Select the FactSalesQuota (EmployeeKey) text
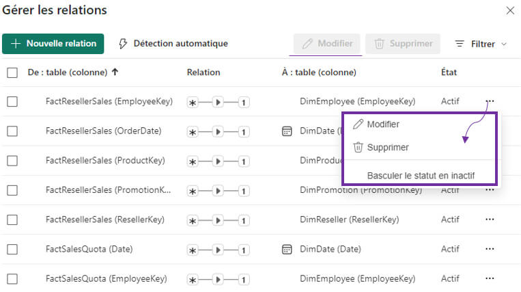The image size is (521, 292). point(107,278)
